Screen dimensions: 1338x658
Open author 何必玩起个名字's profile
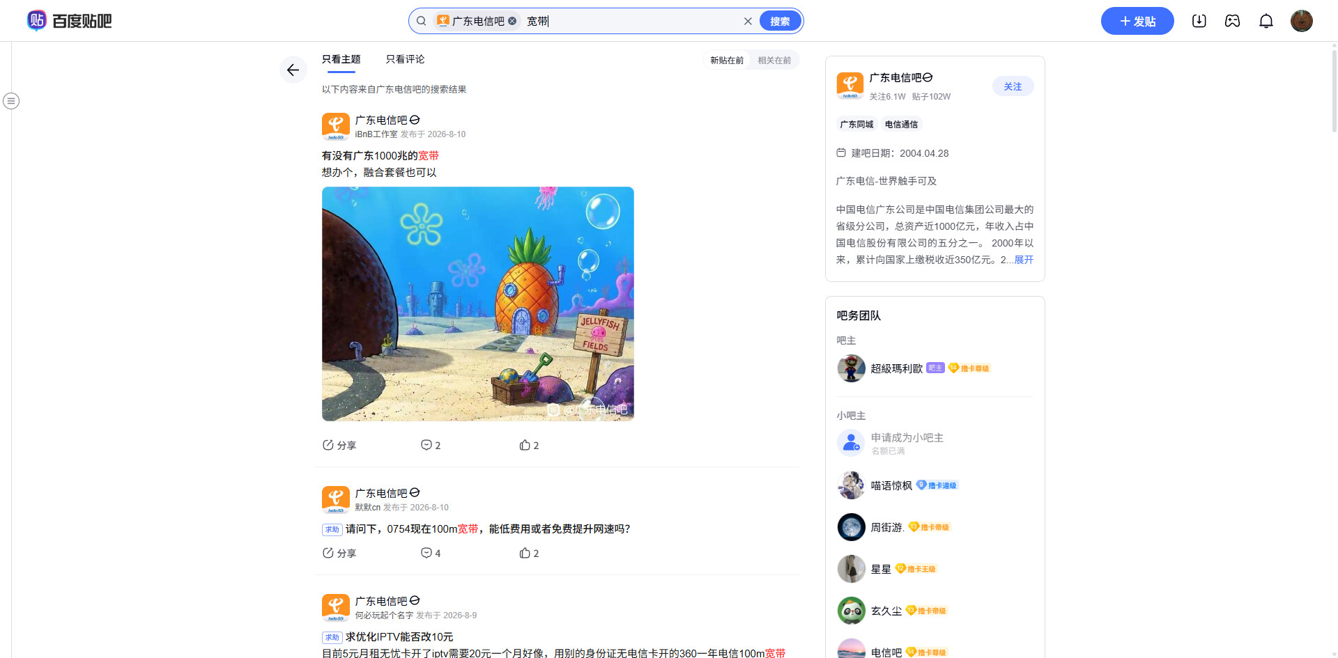tap(385, 616)
